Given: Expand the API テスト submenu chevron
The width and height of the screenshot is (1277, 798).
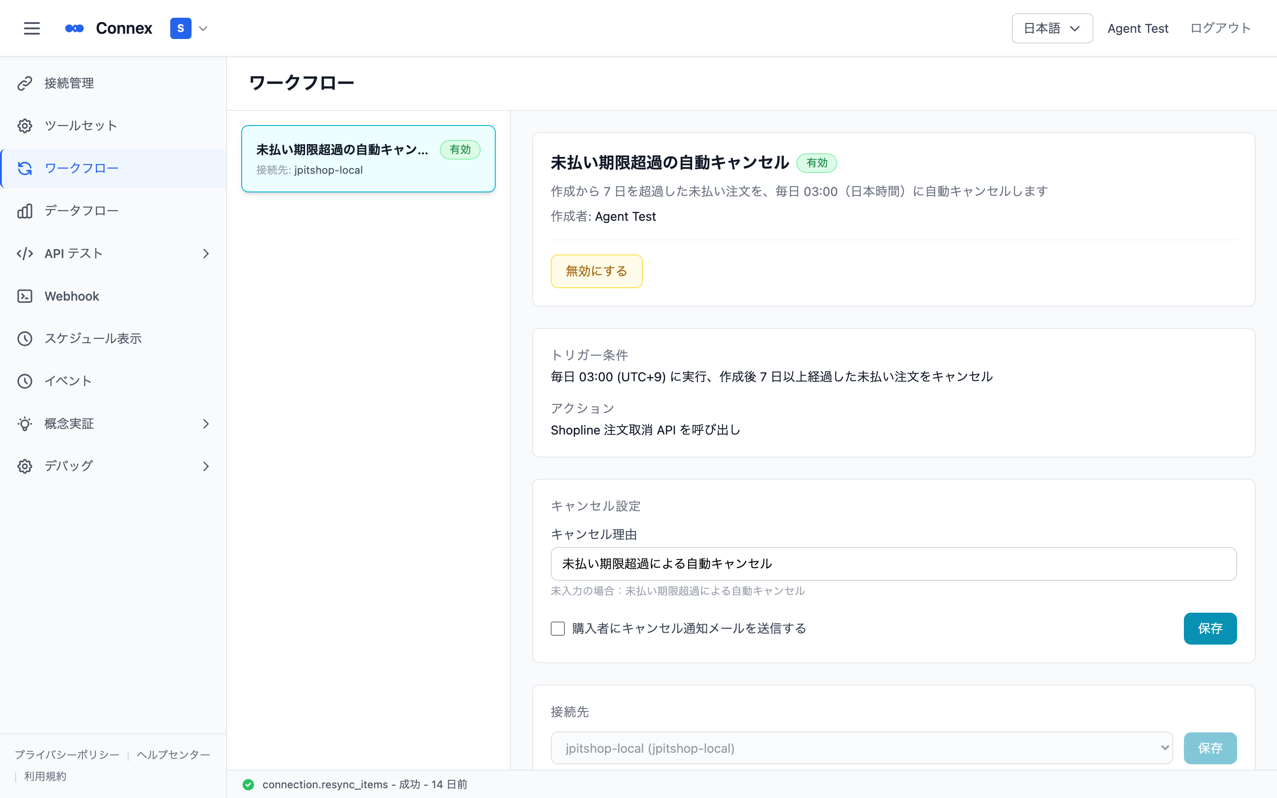Looking at the screenshot, I should [206, 254].
